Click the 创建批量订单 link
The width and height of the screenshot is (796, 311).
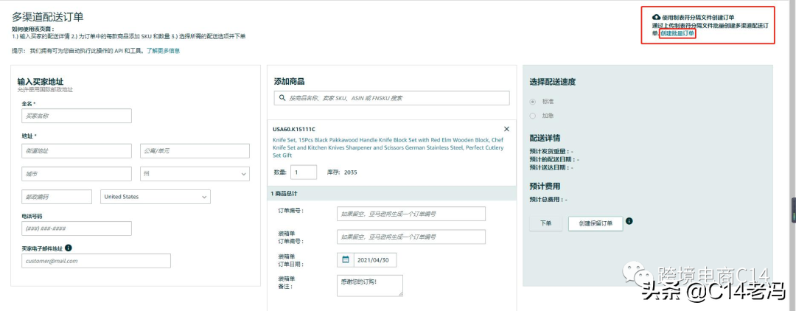pos(677,33)
